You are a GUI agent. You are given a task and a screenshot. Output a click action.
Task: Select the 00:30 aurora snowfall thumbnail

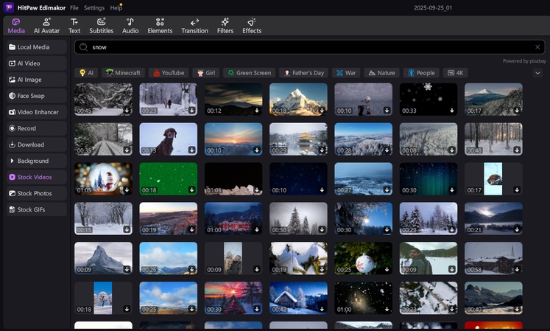pos(429,179)
